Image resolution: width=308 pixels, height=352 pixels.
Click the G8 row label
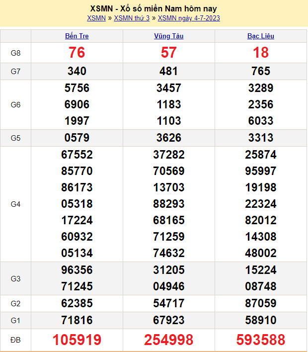[x=15, y=53]
